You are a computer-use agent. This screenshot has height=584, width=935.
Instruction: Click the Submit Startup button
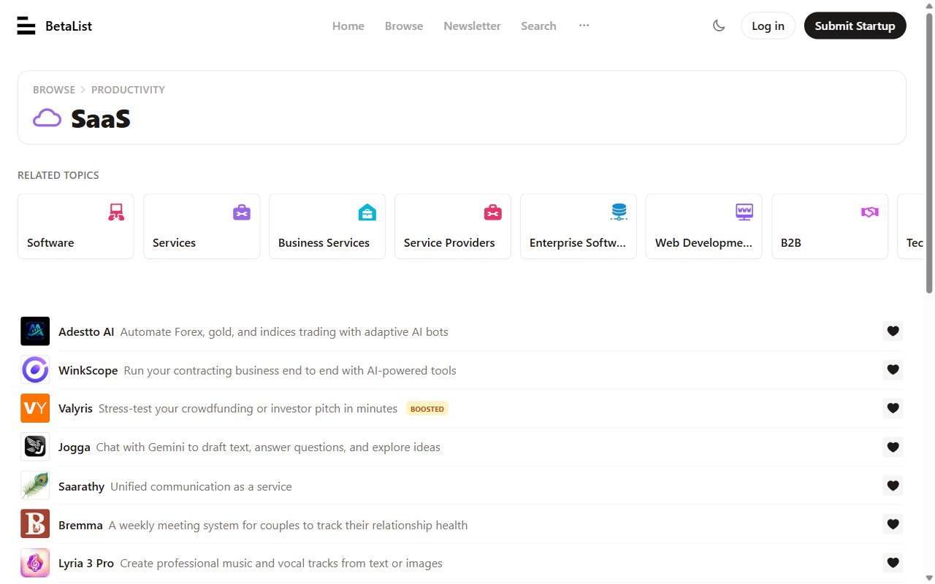pyautogui.click(x=855, y=26)
